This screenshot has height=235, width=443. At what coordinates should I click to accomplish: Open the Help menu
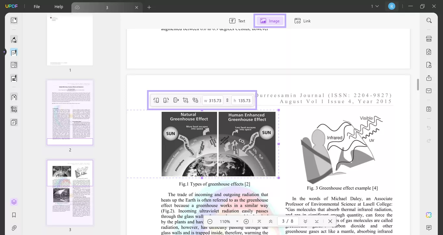click(59, 6)
